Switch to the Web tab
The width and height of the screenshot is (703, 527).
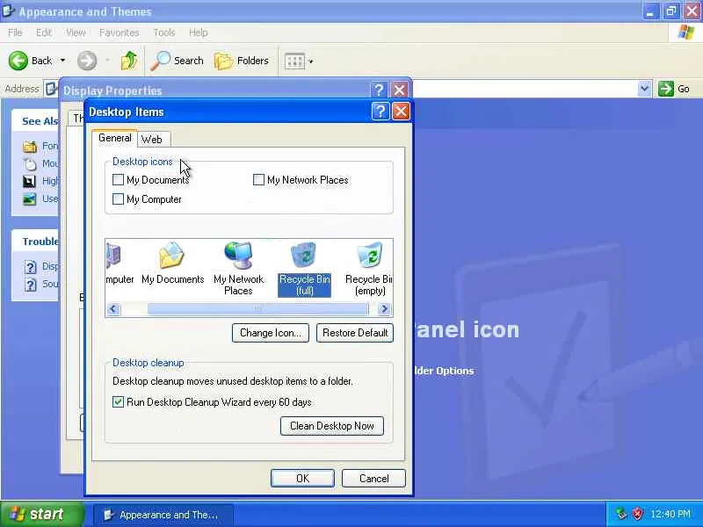click(x=152, y=140)
